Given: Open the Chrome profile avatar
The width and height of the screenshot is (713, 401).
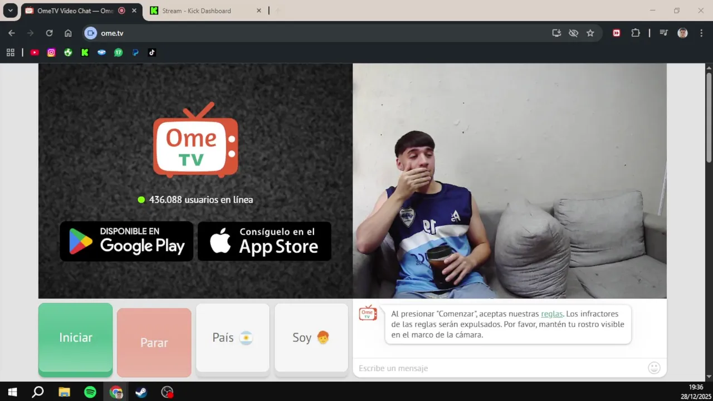Looking at the screenshot, I should click(x=682, y=33).
